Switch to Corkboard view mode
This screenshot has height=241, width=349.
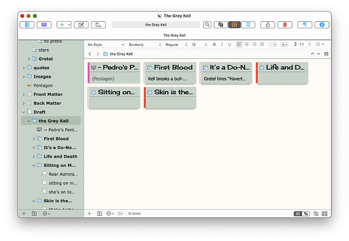coord(234,25)
